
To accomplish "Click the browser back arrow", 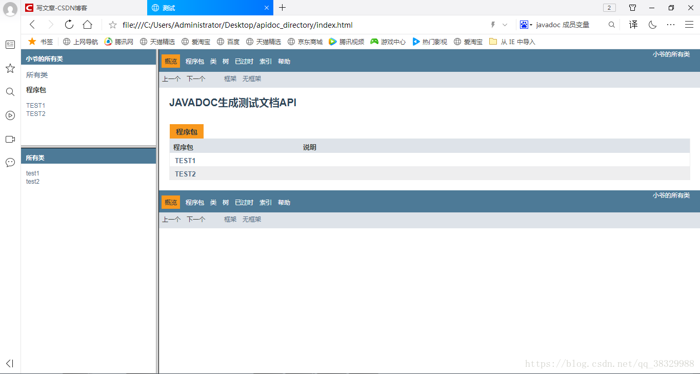I will (32, 25).
